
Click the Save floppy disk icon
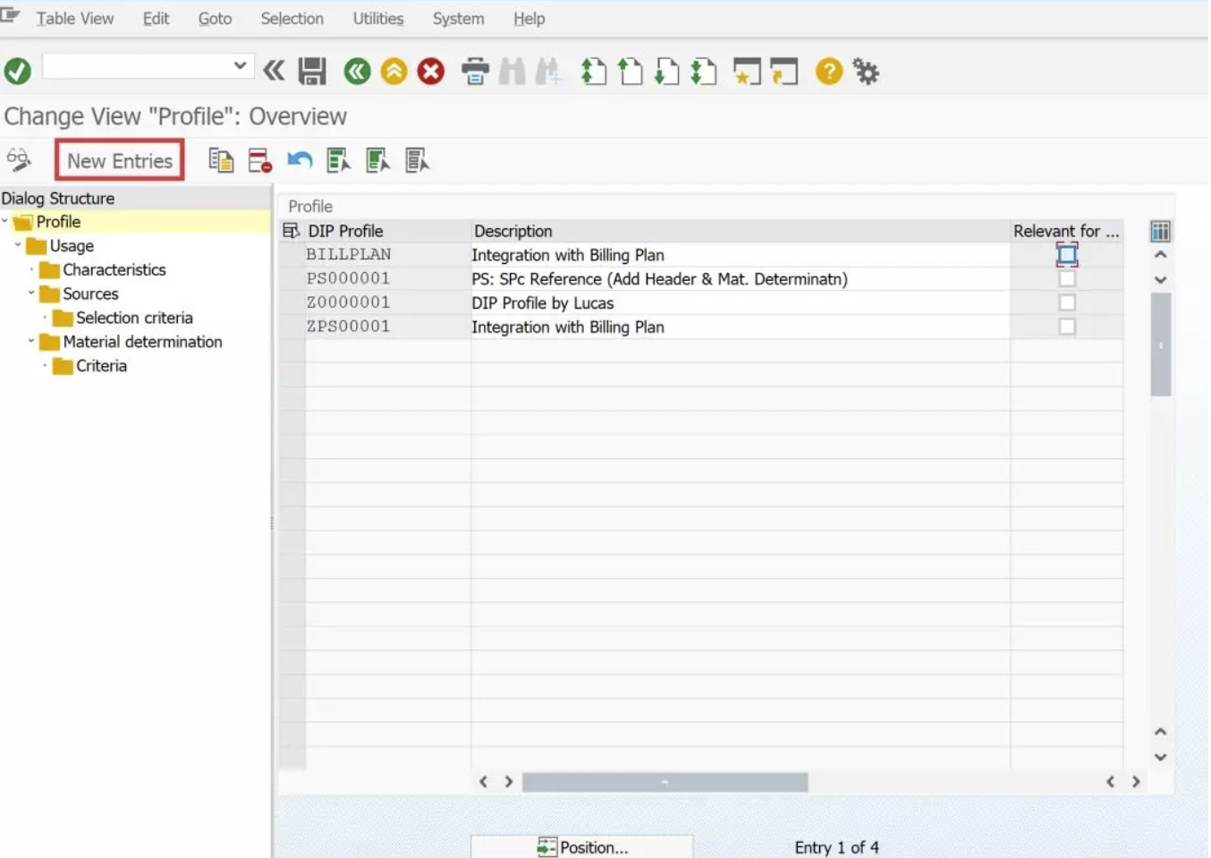pos(312,72)
